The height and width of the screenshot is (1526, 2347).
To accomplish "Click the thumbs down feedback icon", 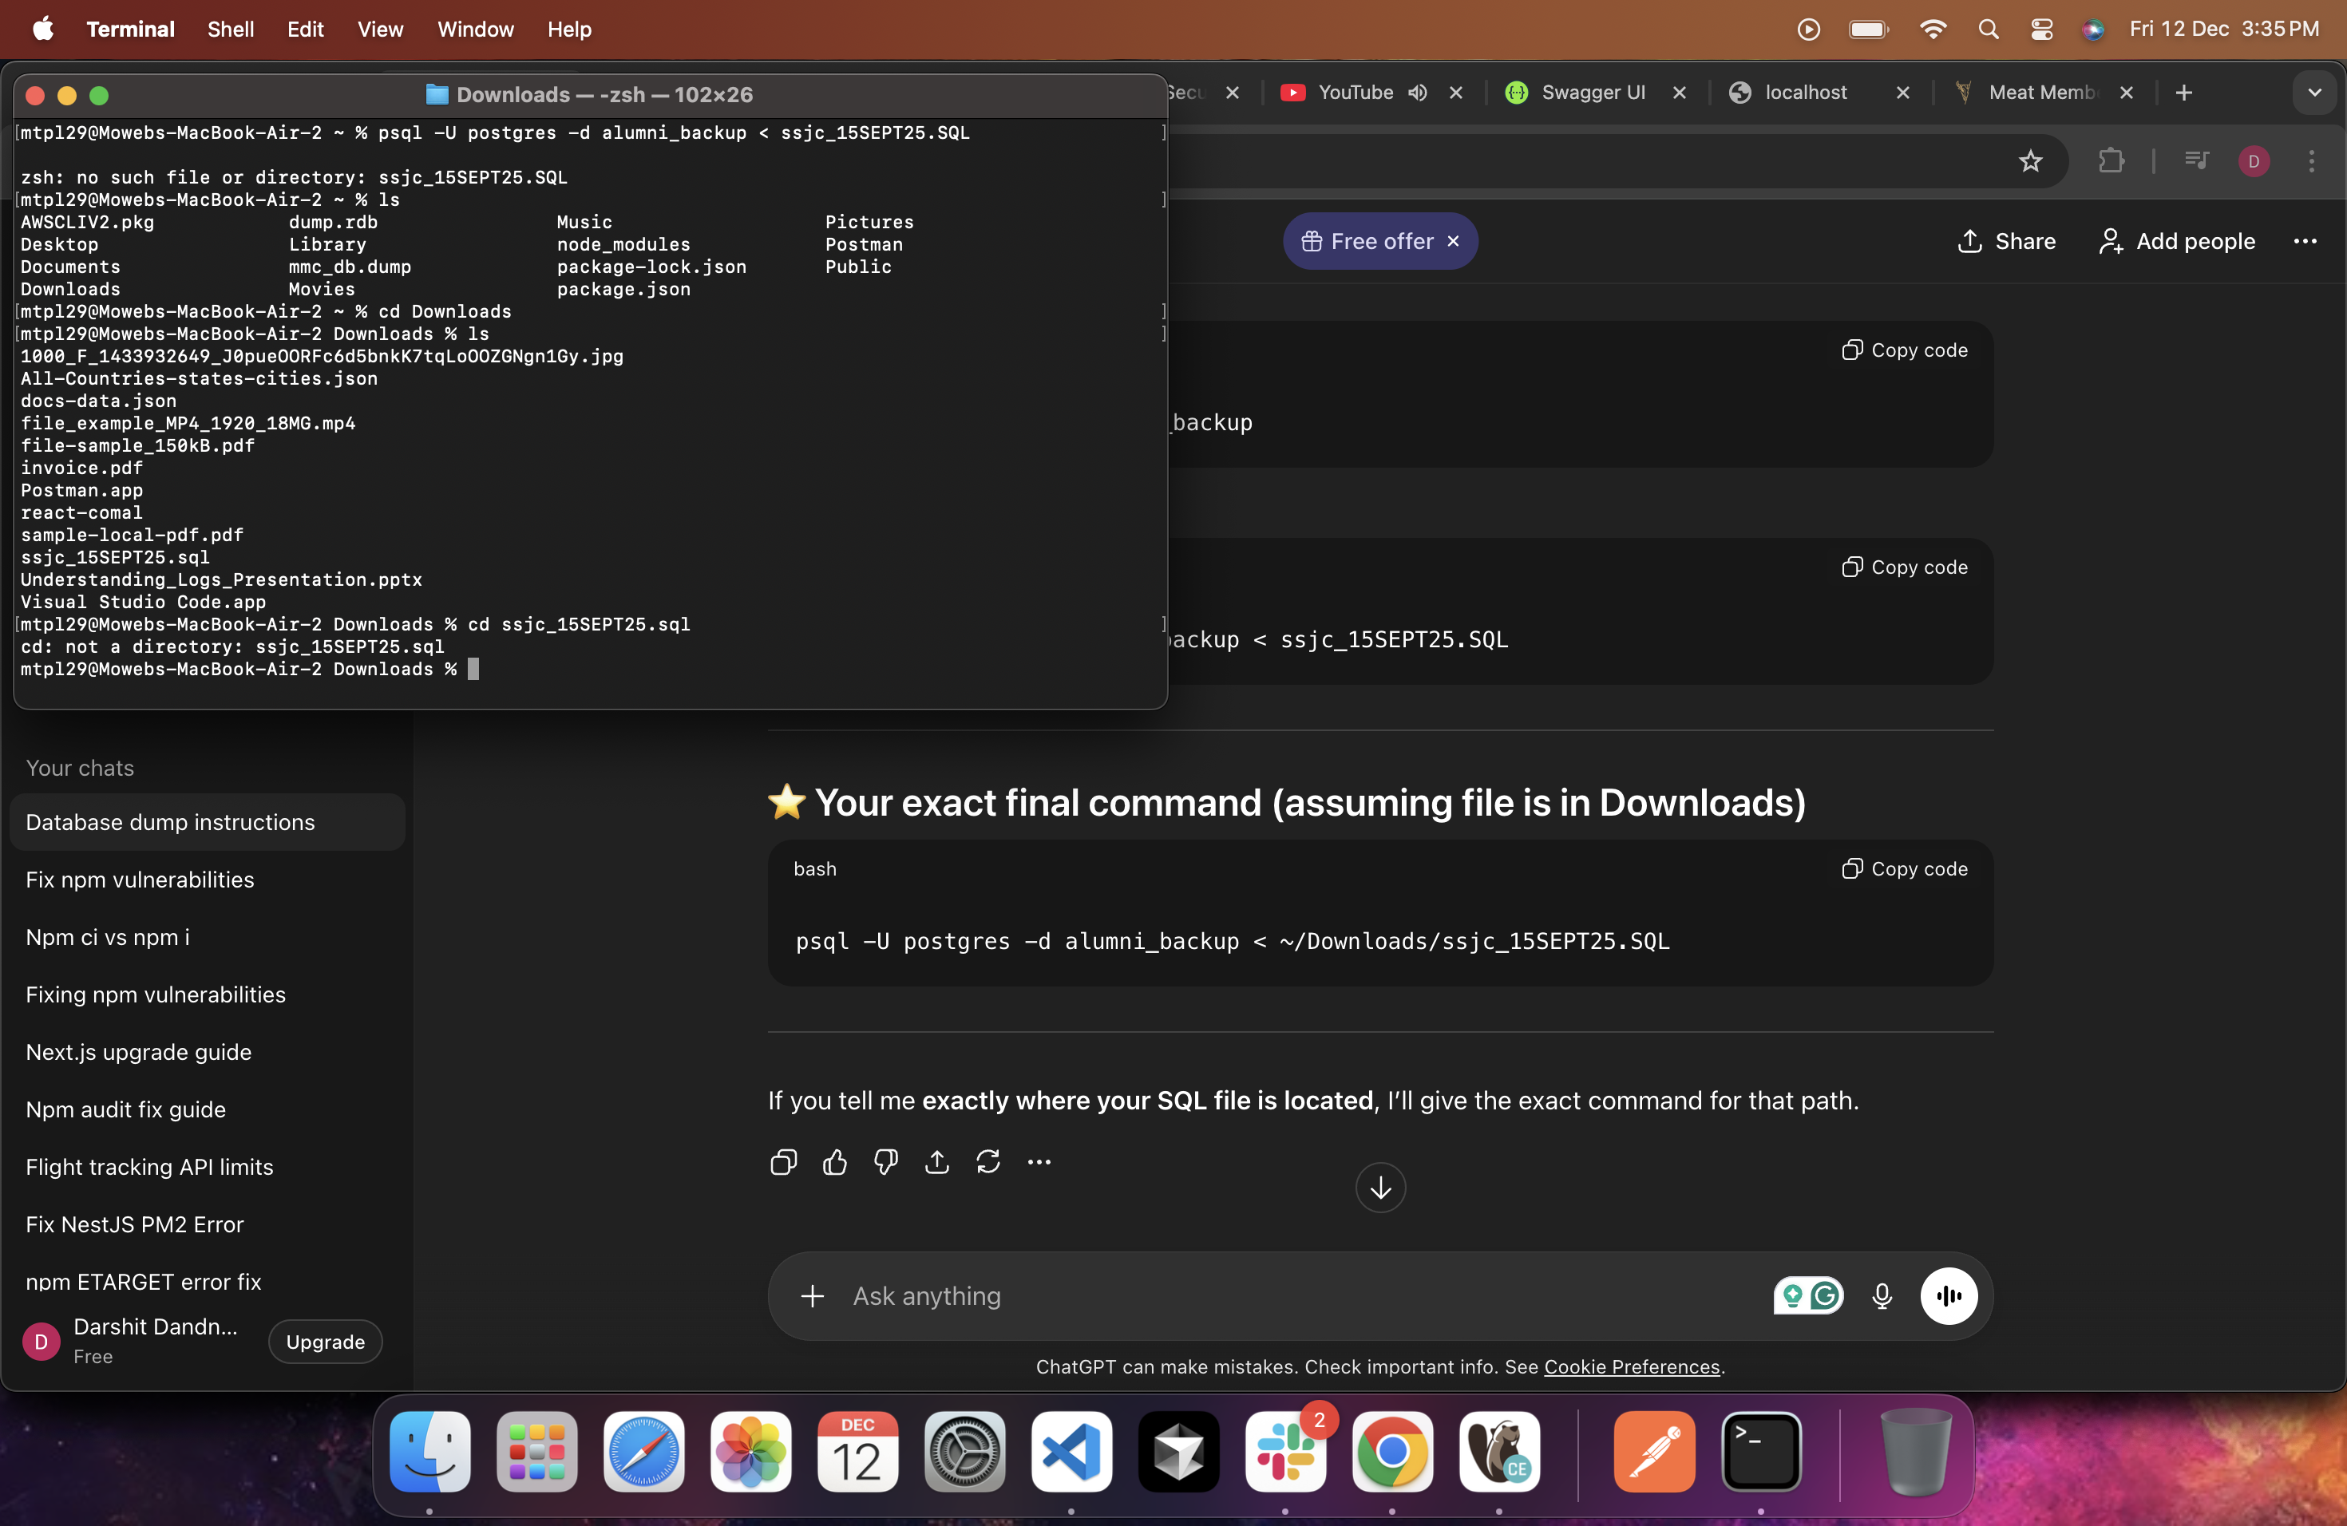I will 885,1162.
